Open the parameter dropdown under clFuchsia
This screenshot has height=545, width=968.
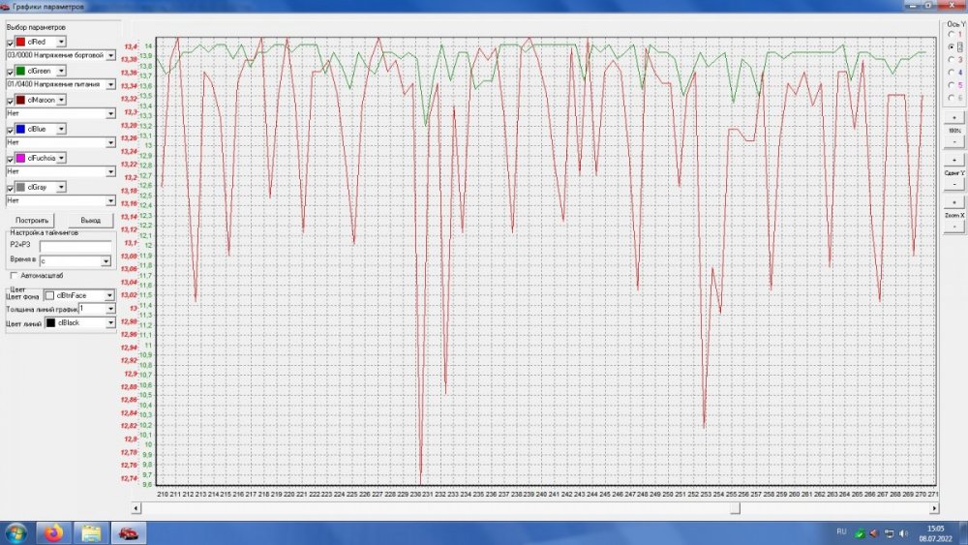pos(110,171)
